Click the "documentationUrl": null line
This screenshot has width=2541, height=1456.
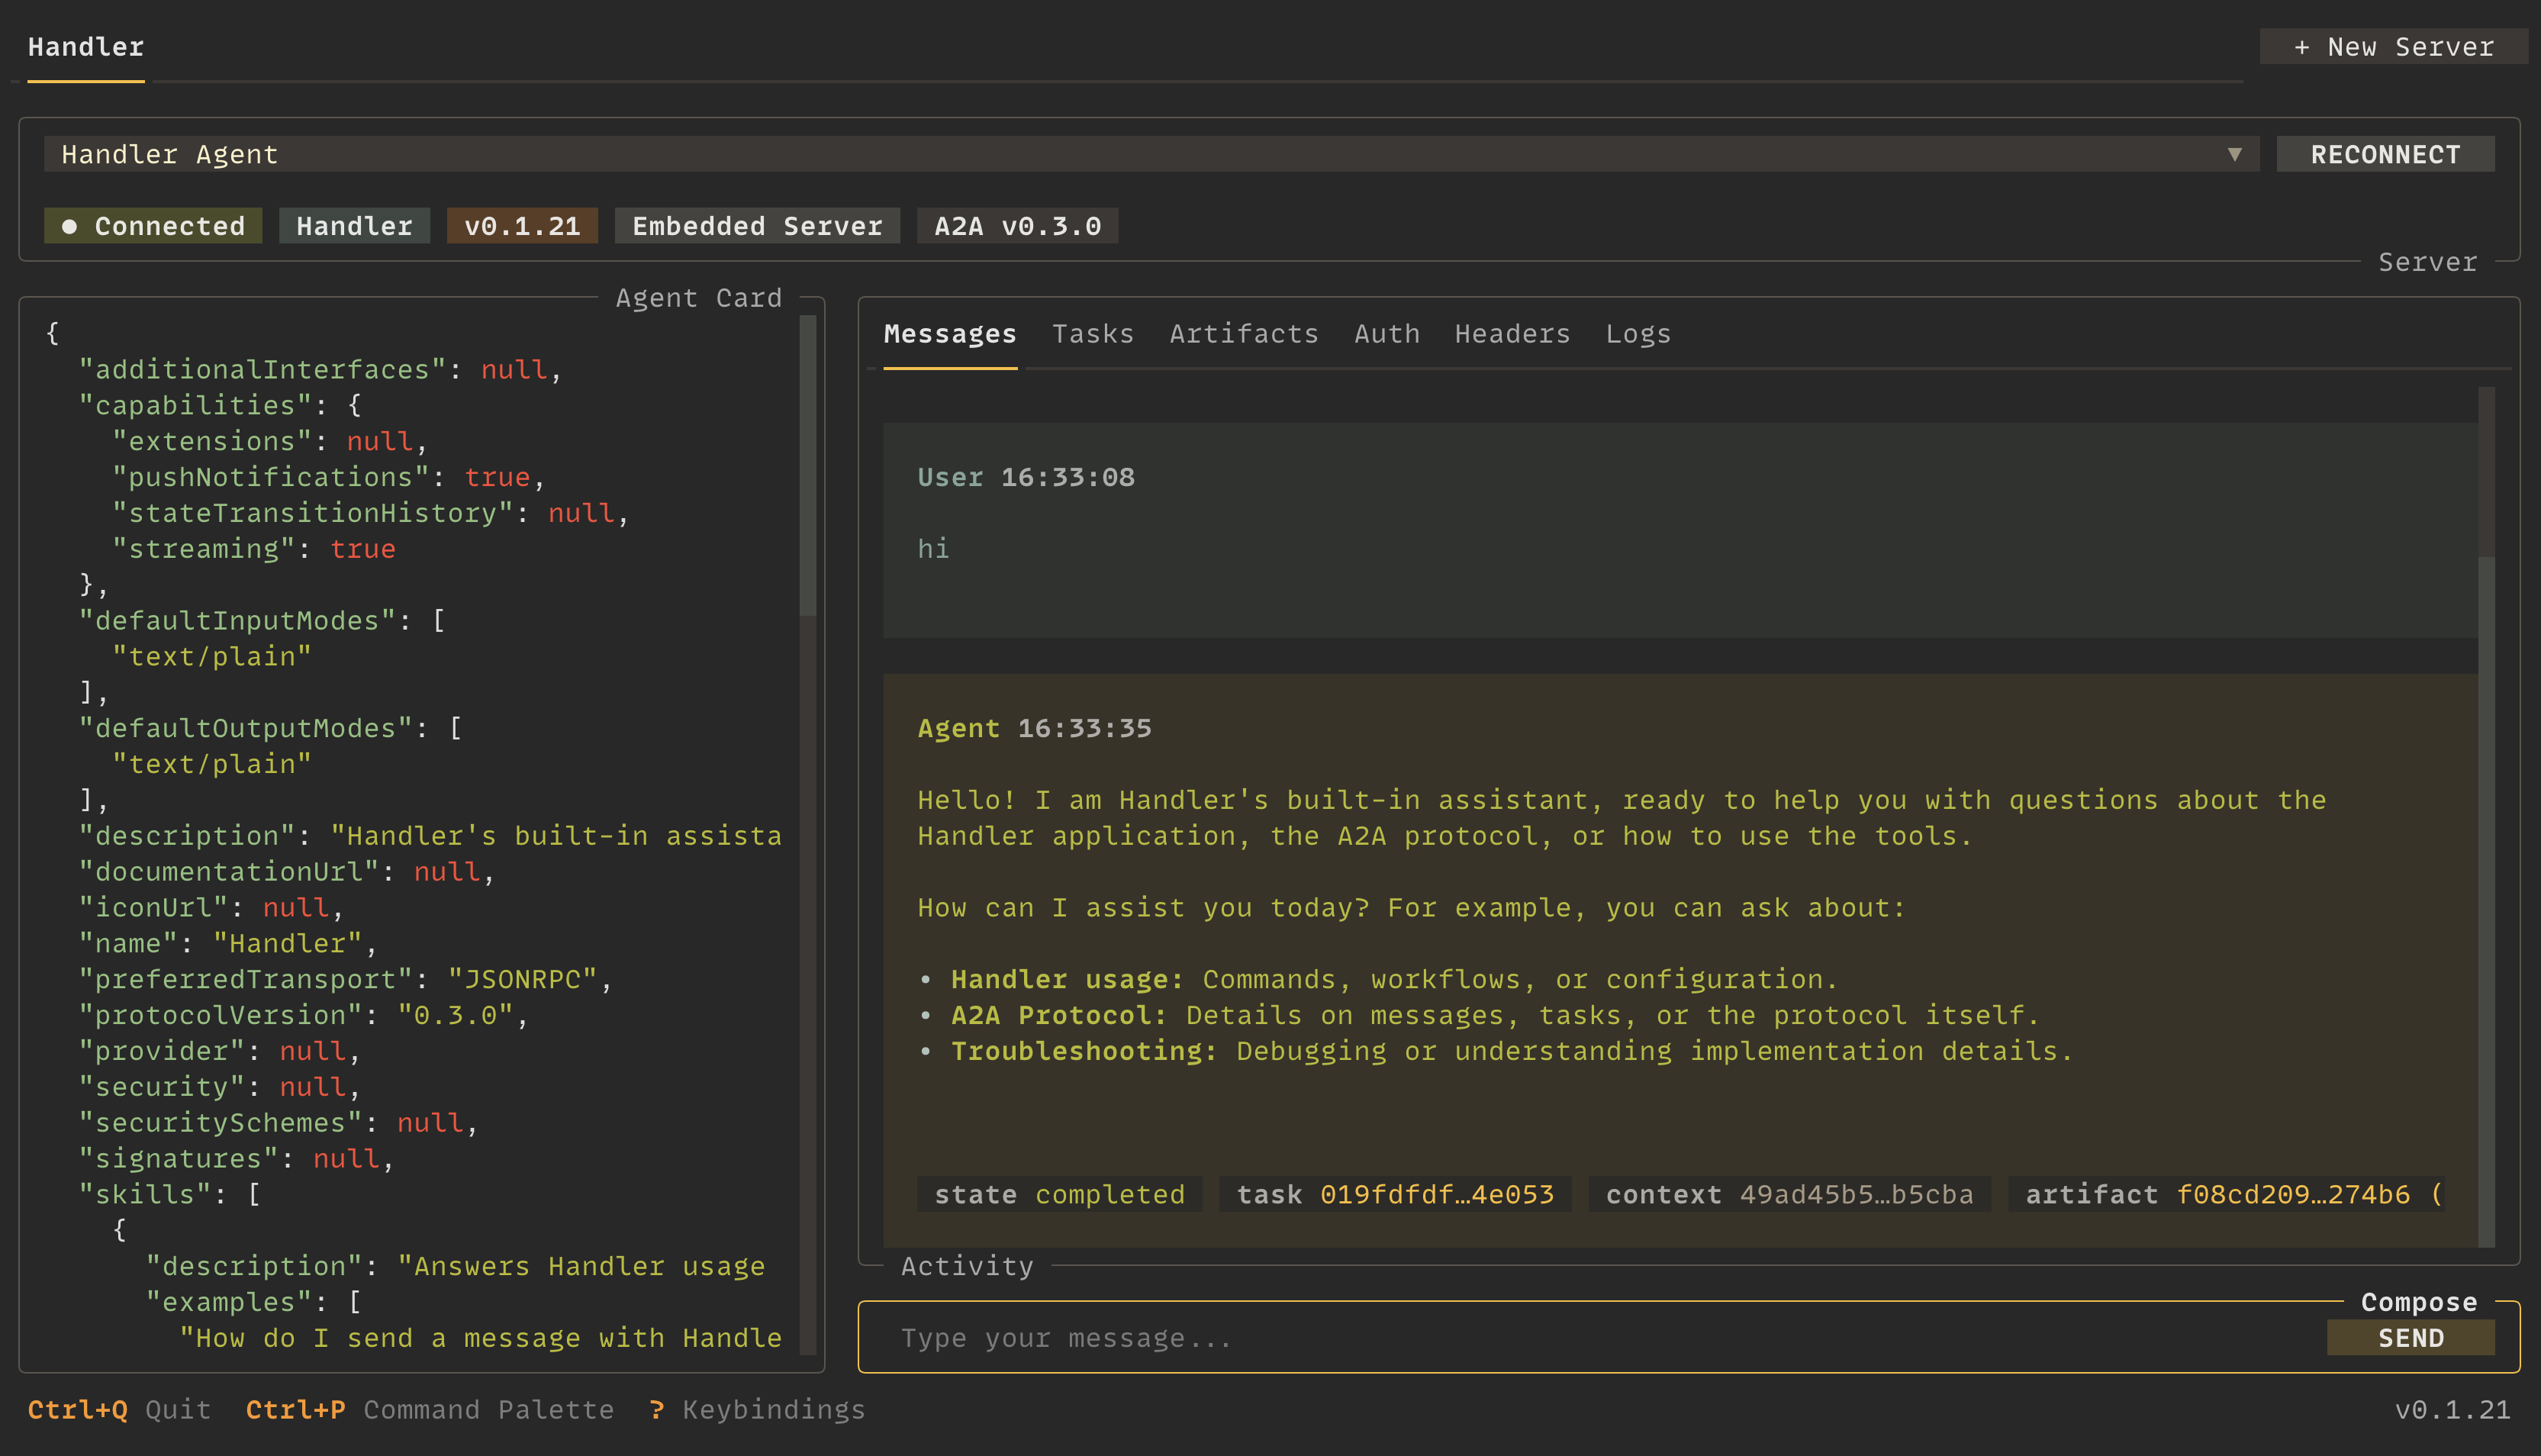[x=287, y=872]
